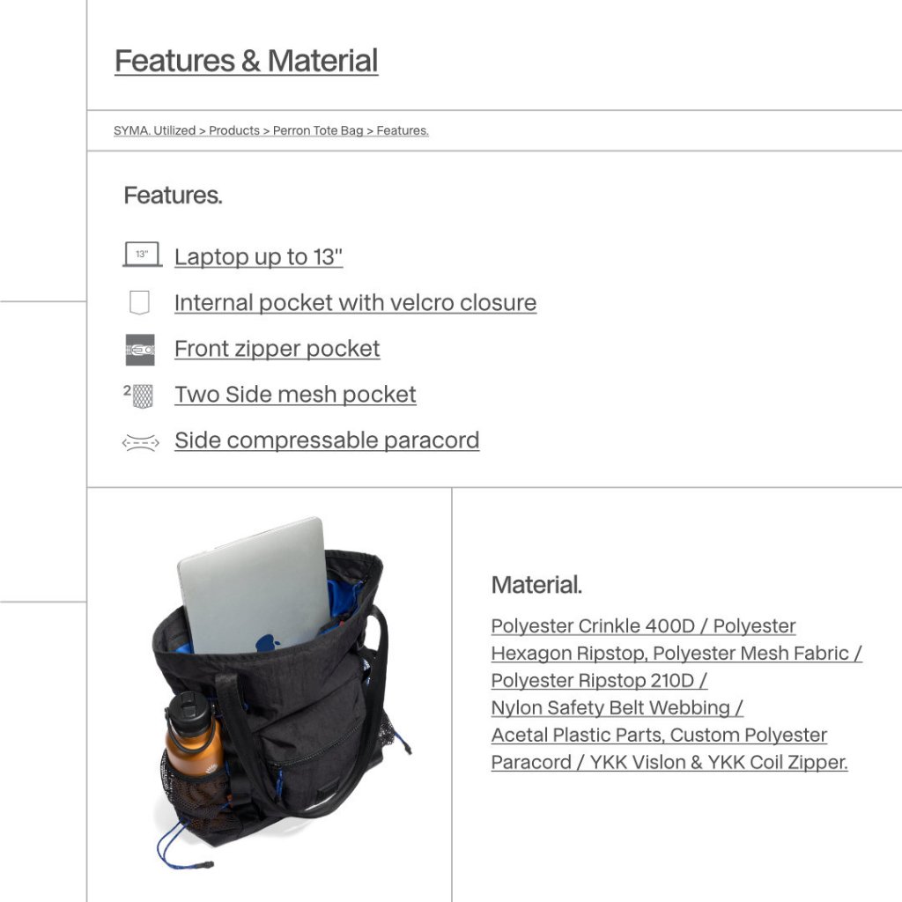The image size is (902, 902).
Task: Select the 'Laptop up to 13"' link
Action: pyautogui.click(x=258, y=257)
